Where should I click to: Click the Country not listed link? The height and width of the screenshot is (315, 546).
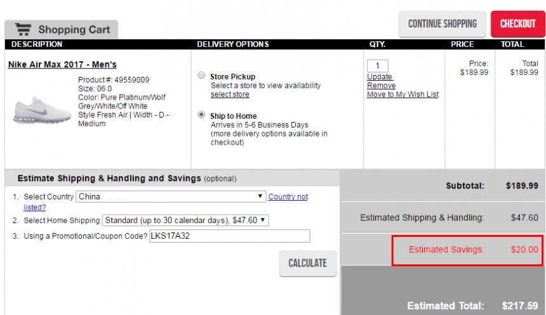click(x=288, y=196)
